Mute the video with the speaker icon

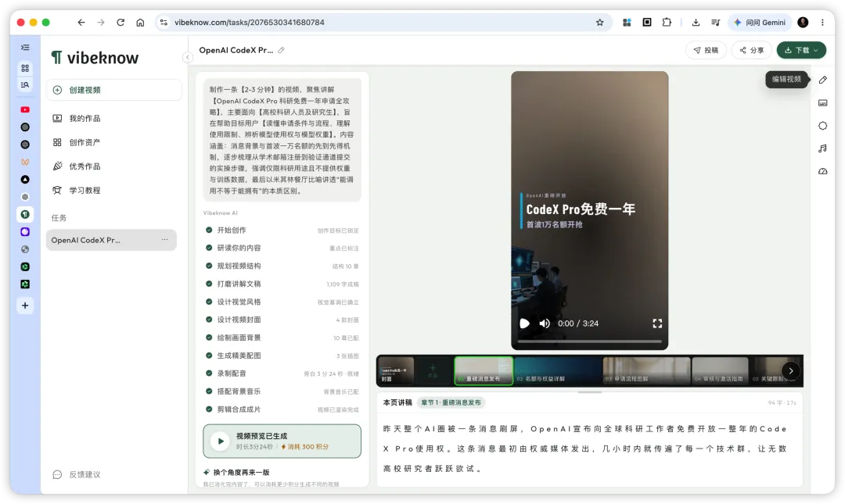[545, 323]
